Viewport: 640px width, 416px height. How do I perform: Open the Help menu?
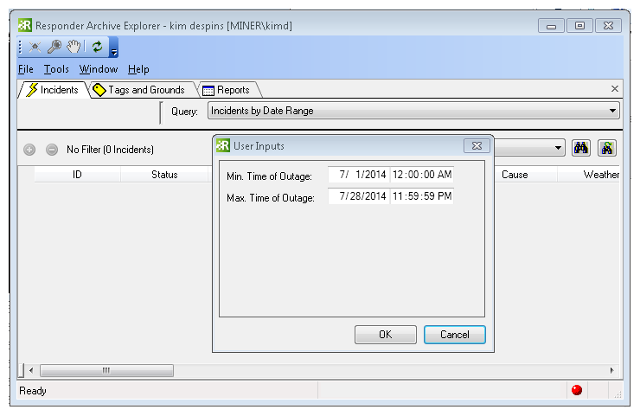point(138,69)
